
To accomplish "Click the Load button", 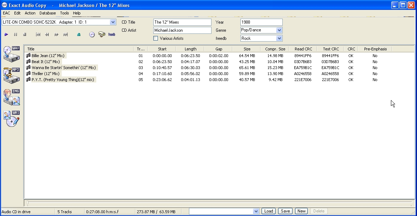I will 268,211.
